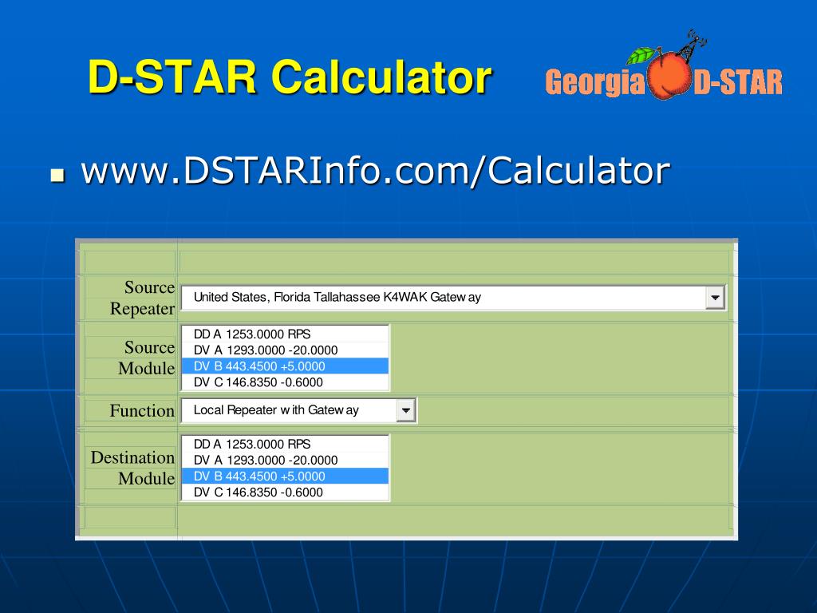The width and height of the screenshot is (817, 613).
Task: Click the Source Repeater field showing Tallahassee K4WAK Gateway
Action: tap(453, 298)
